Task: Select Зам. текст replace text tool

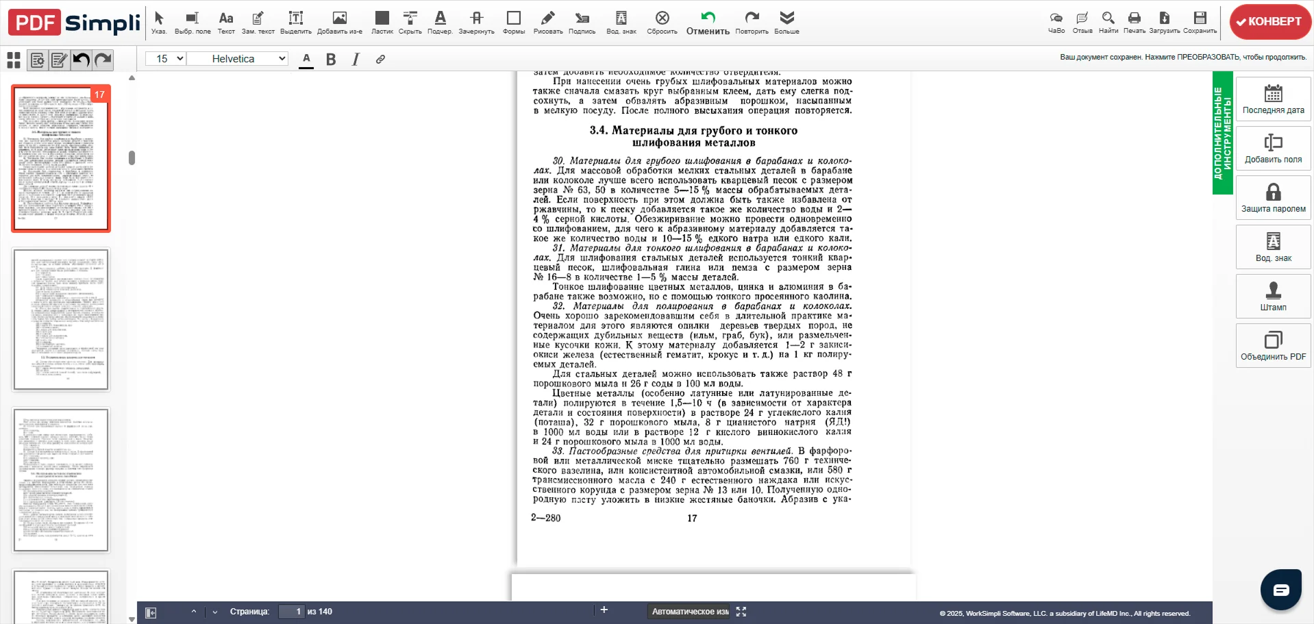Action: [x=258, y=22]
